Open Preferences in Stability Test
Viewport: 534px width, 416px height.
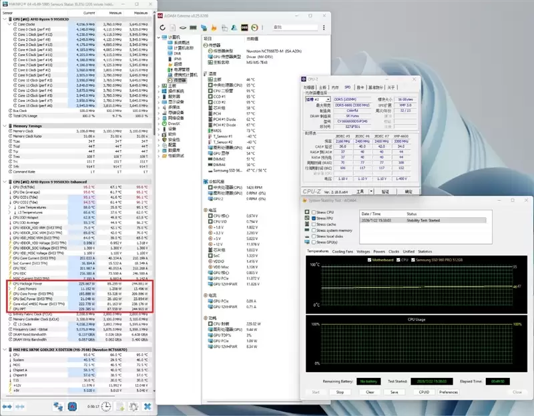coord(448,392)
